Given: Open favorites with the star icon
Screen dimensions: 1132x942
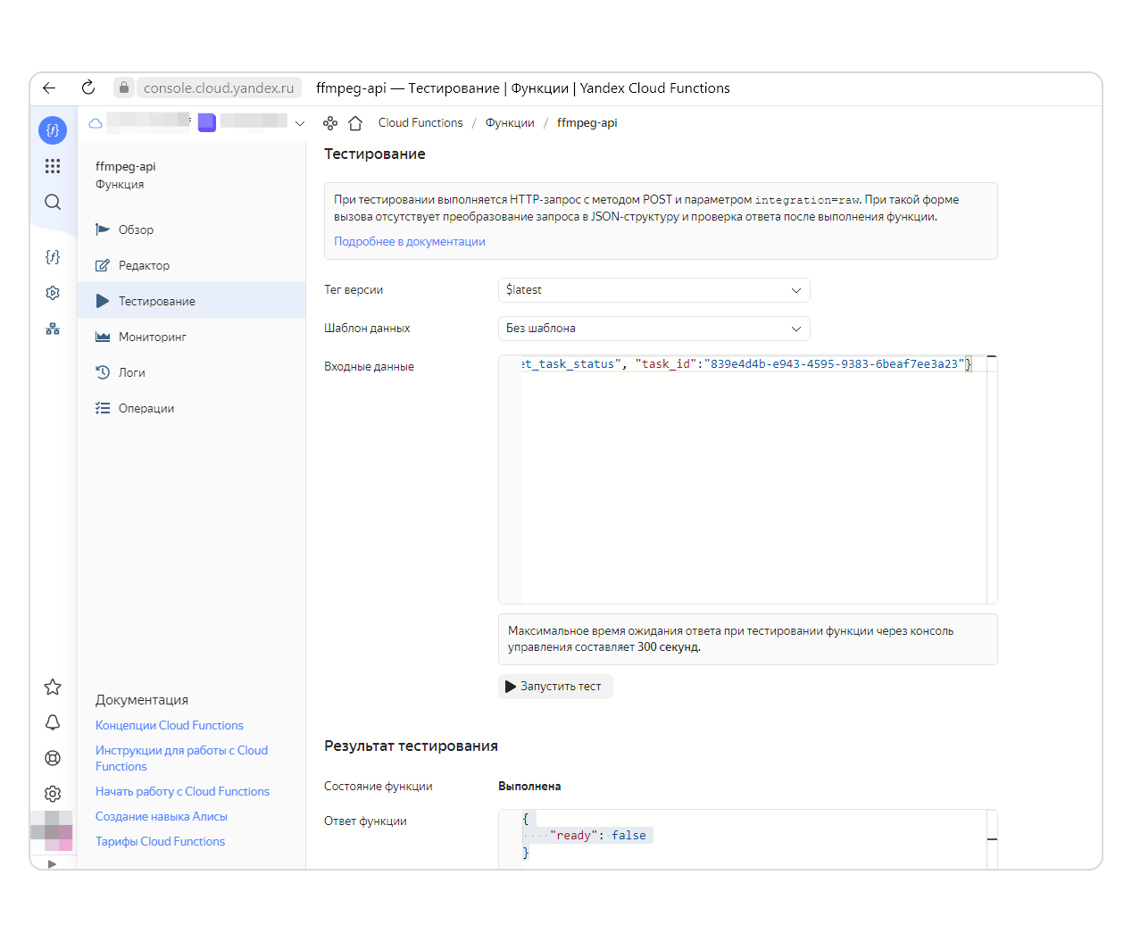Looking at the screenshot, I should tap(53, 687).
